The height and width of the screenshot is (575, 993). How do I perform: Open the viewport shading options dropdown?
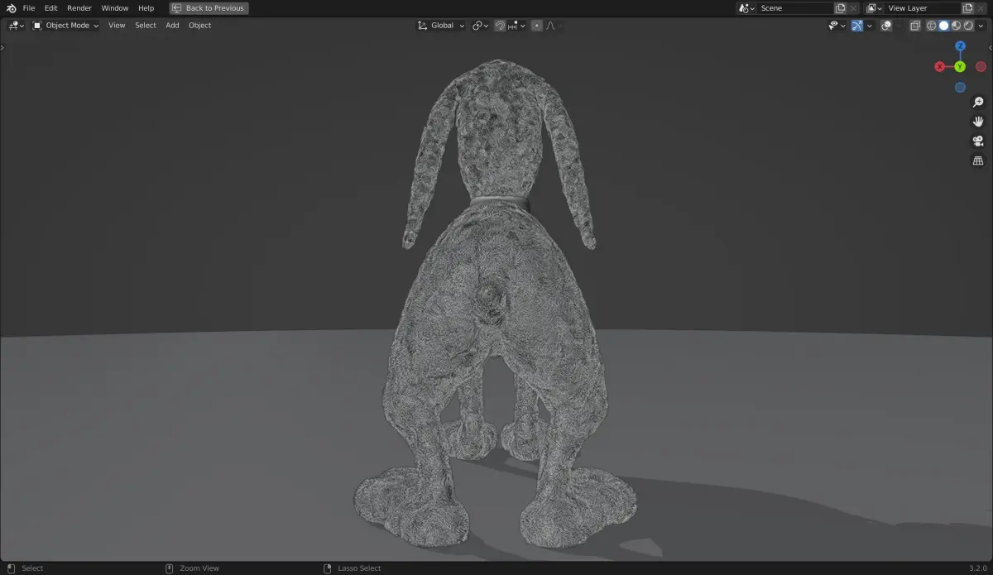pos(981,26)
